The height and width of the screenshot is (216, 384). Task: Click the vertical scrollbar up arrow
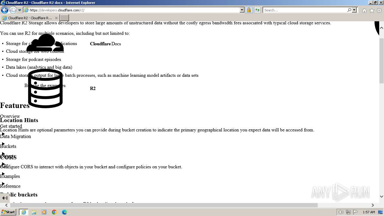[x=381, y=28]
